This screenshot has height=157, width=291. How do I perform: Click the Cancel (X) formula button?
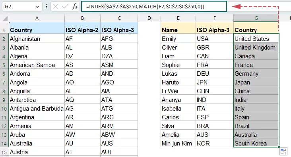56,7
